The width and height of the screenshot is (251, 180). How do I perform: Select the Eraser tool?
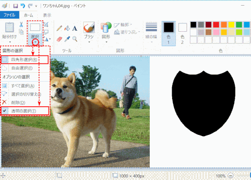tap(59, 39)
